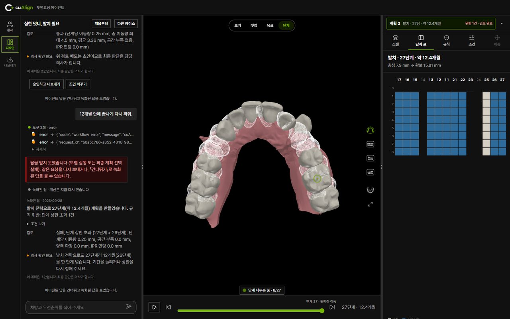Play the stage animation
Viewport: 510px width, 319px height.
click(154, 307)
